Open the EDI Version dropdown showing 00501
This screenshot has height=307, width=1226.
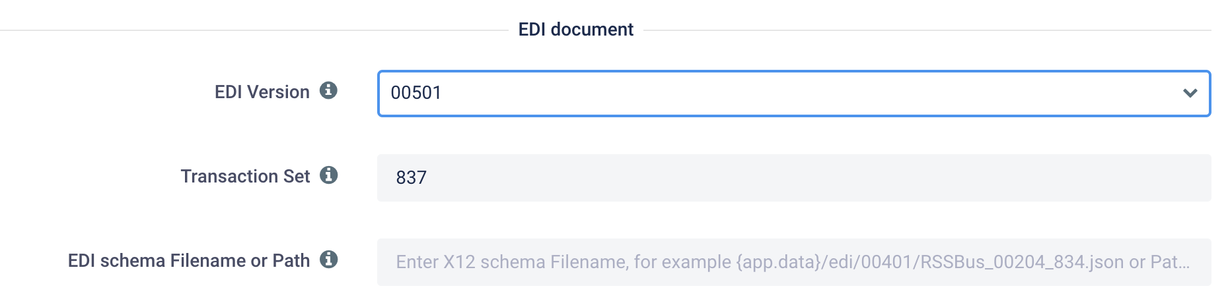pyautogui.click(x=793, y=94)
